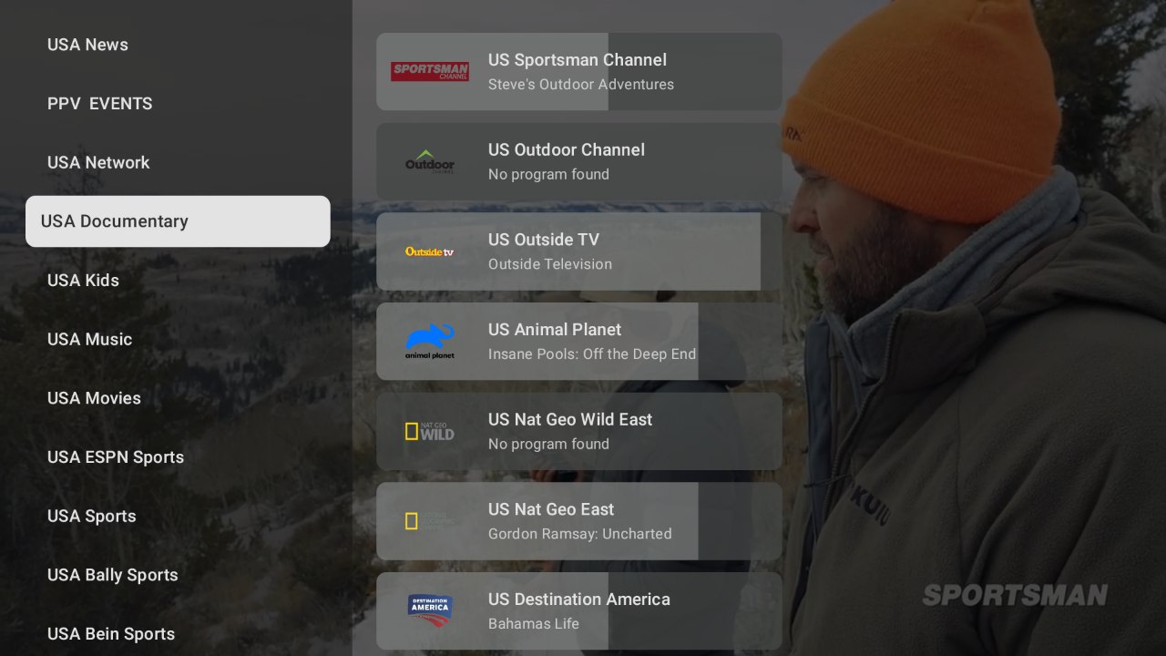
Task: Open the PPV EVENTS category
Action: (100, 104)
